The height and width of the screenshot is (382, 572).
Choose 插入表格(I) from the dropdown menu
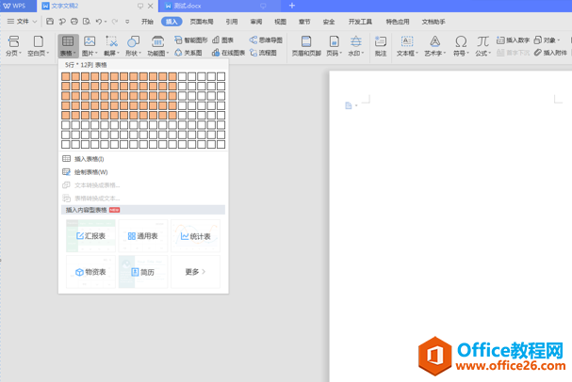tap(89, 159)
